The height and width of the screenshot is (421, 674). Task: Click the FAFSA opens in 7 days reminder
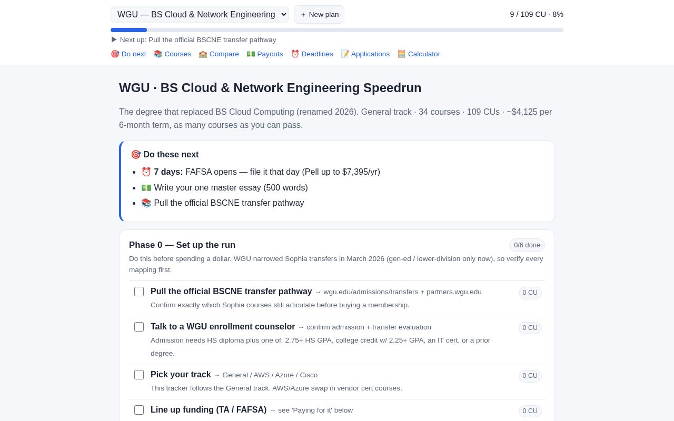(x=261, y=172)
